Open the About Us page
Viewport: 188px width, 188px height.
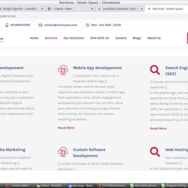[154, 38]
